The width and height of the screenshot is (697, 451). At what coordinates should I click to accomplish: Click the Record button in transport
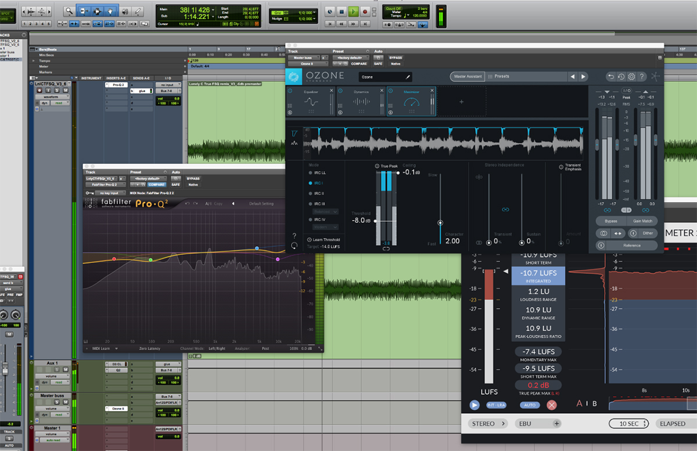coord(365,11)
